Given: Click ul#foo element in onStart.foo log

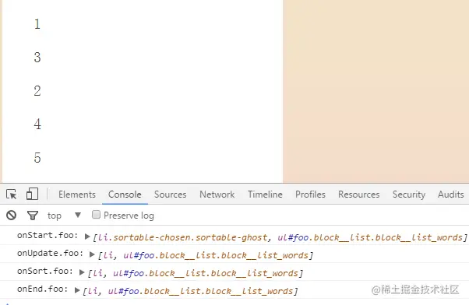Looking at the screenshot, I should [x=370, y=237].
